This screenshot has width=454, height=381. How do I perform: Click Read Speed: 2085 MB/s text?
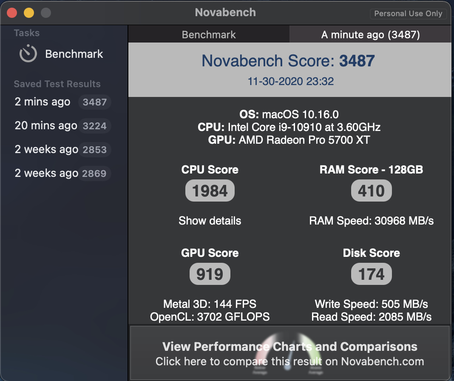pyautogui.click(x=371, y=317)
